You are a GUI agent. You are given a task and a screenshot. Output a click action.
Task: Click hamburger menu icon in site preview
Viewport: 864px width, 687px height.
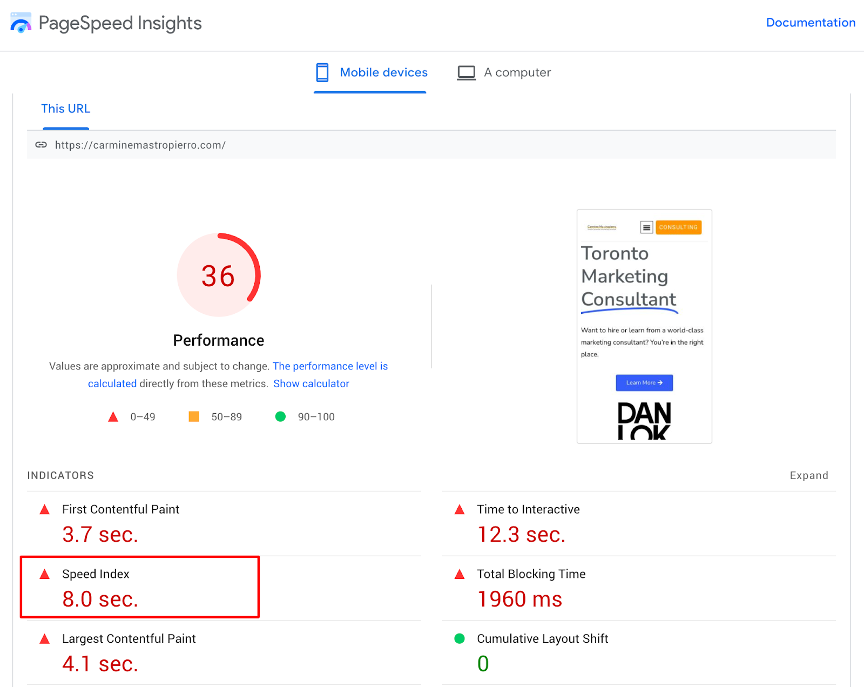tap(646, 227)
